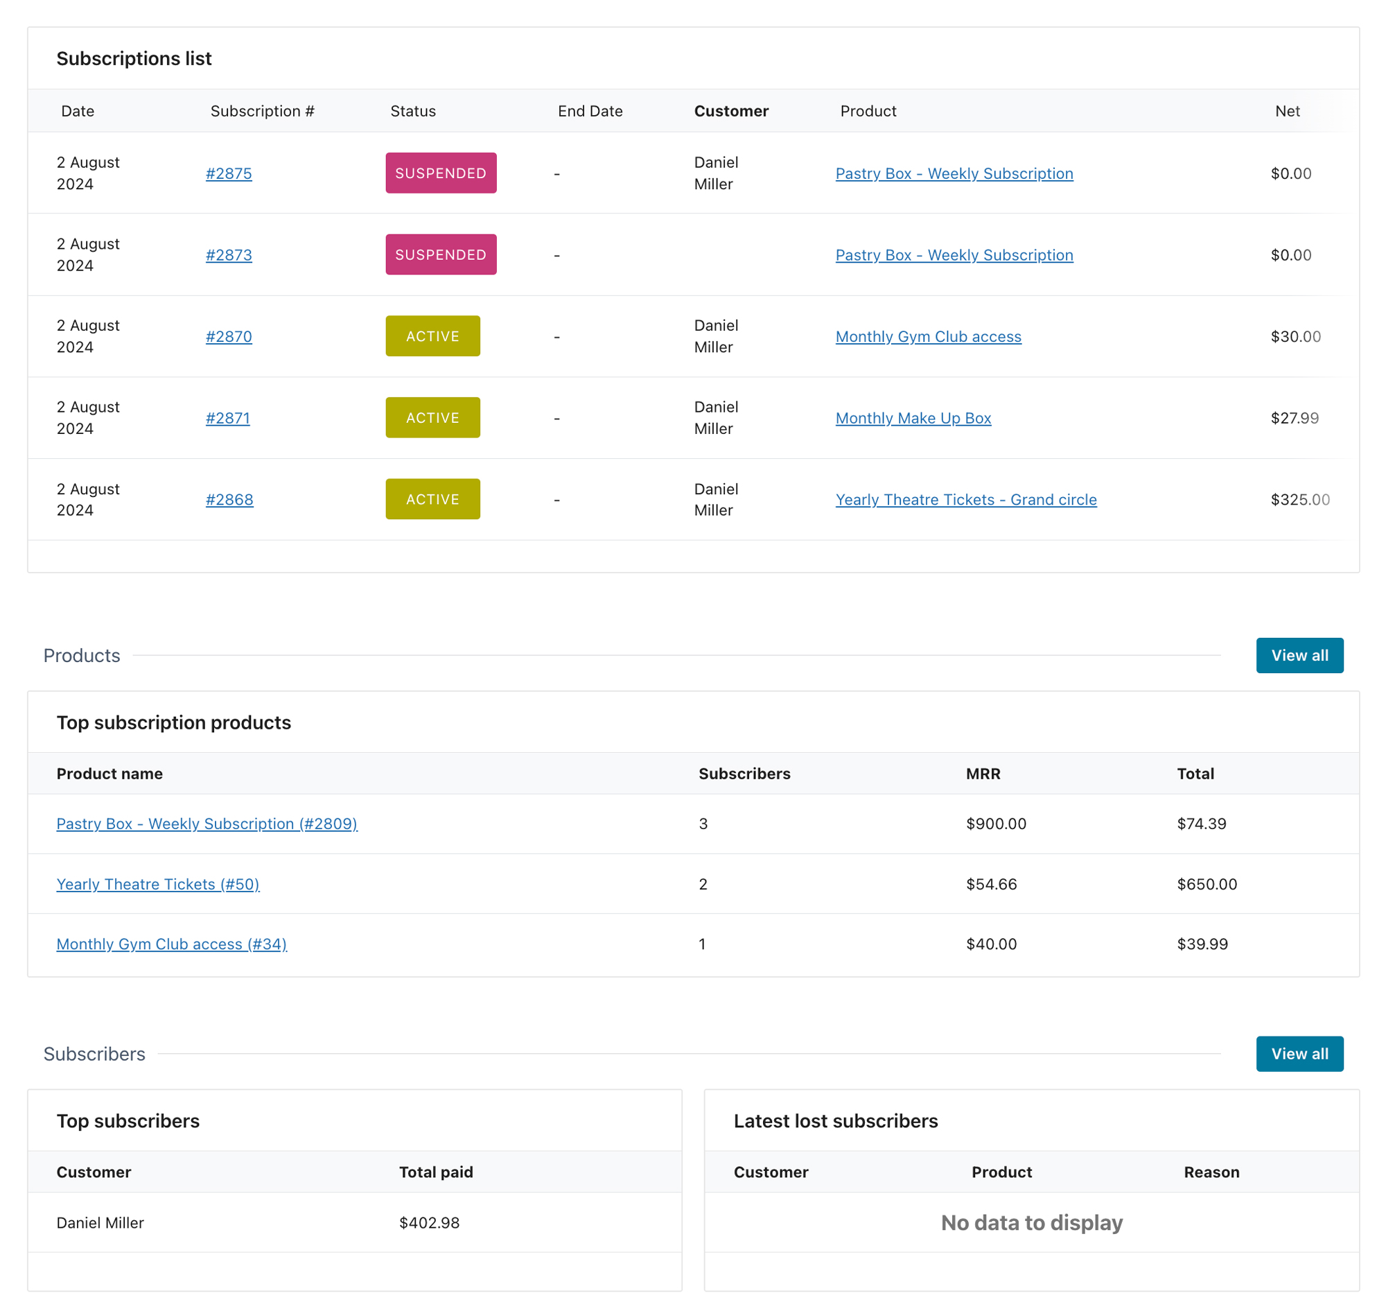
Task: Open Monthly Gym Club access subscription product
Action: [928, 336]
